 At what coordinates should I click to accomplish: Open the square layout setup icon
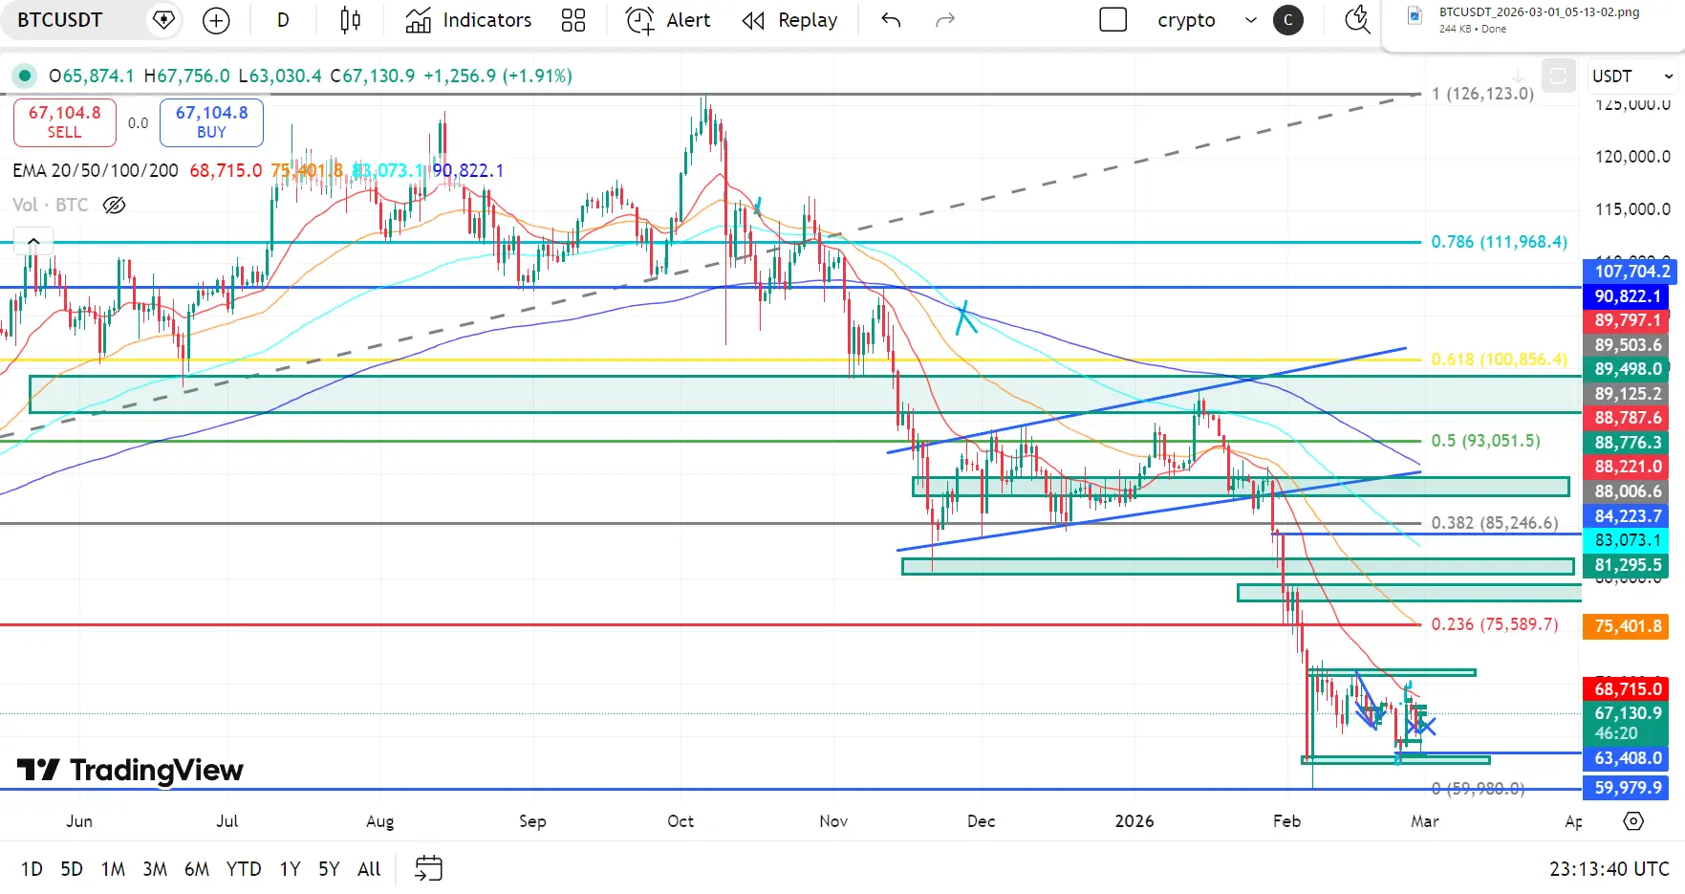1113,20
